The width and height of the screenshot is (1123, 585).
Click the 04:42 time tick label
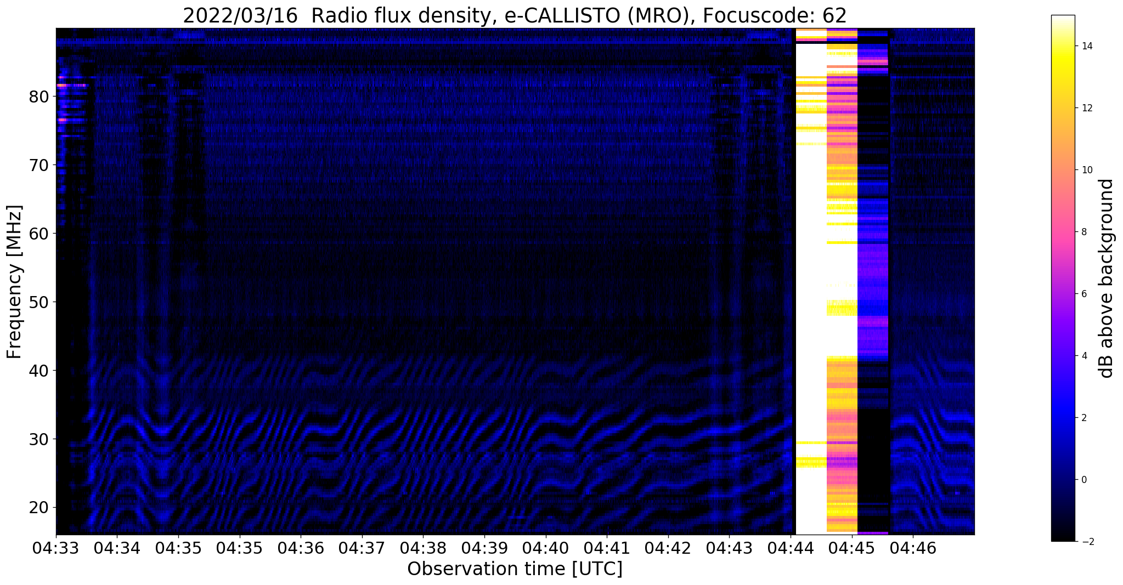click(668, 548)
